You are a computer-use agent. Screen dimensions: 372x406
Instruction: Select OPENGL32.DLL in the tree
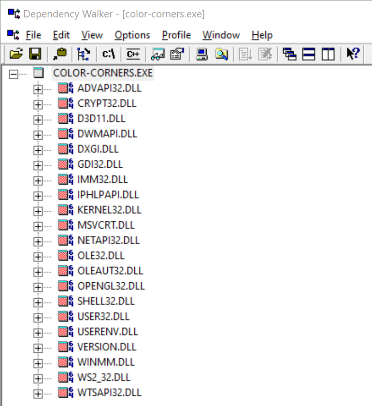(x=111, y=286)
